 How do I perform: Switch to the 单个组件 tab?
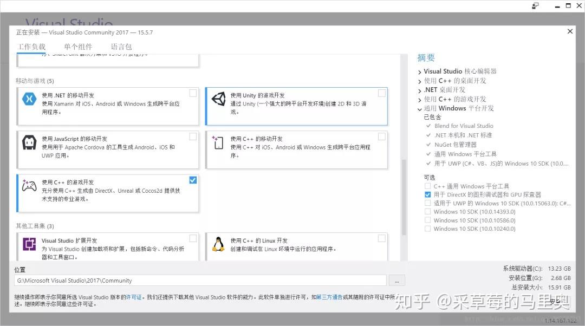click(x=78, y=47)
